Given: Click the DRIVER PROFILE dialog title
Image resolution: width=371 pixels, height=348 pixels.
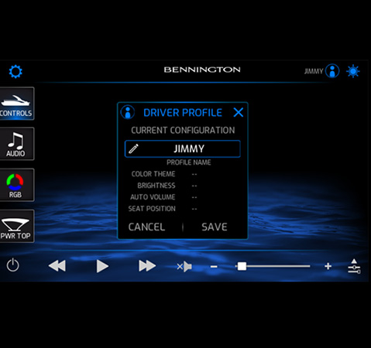Looking at the screenshot, I should [x=183, y=113].
